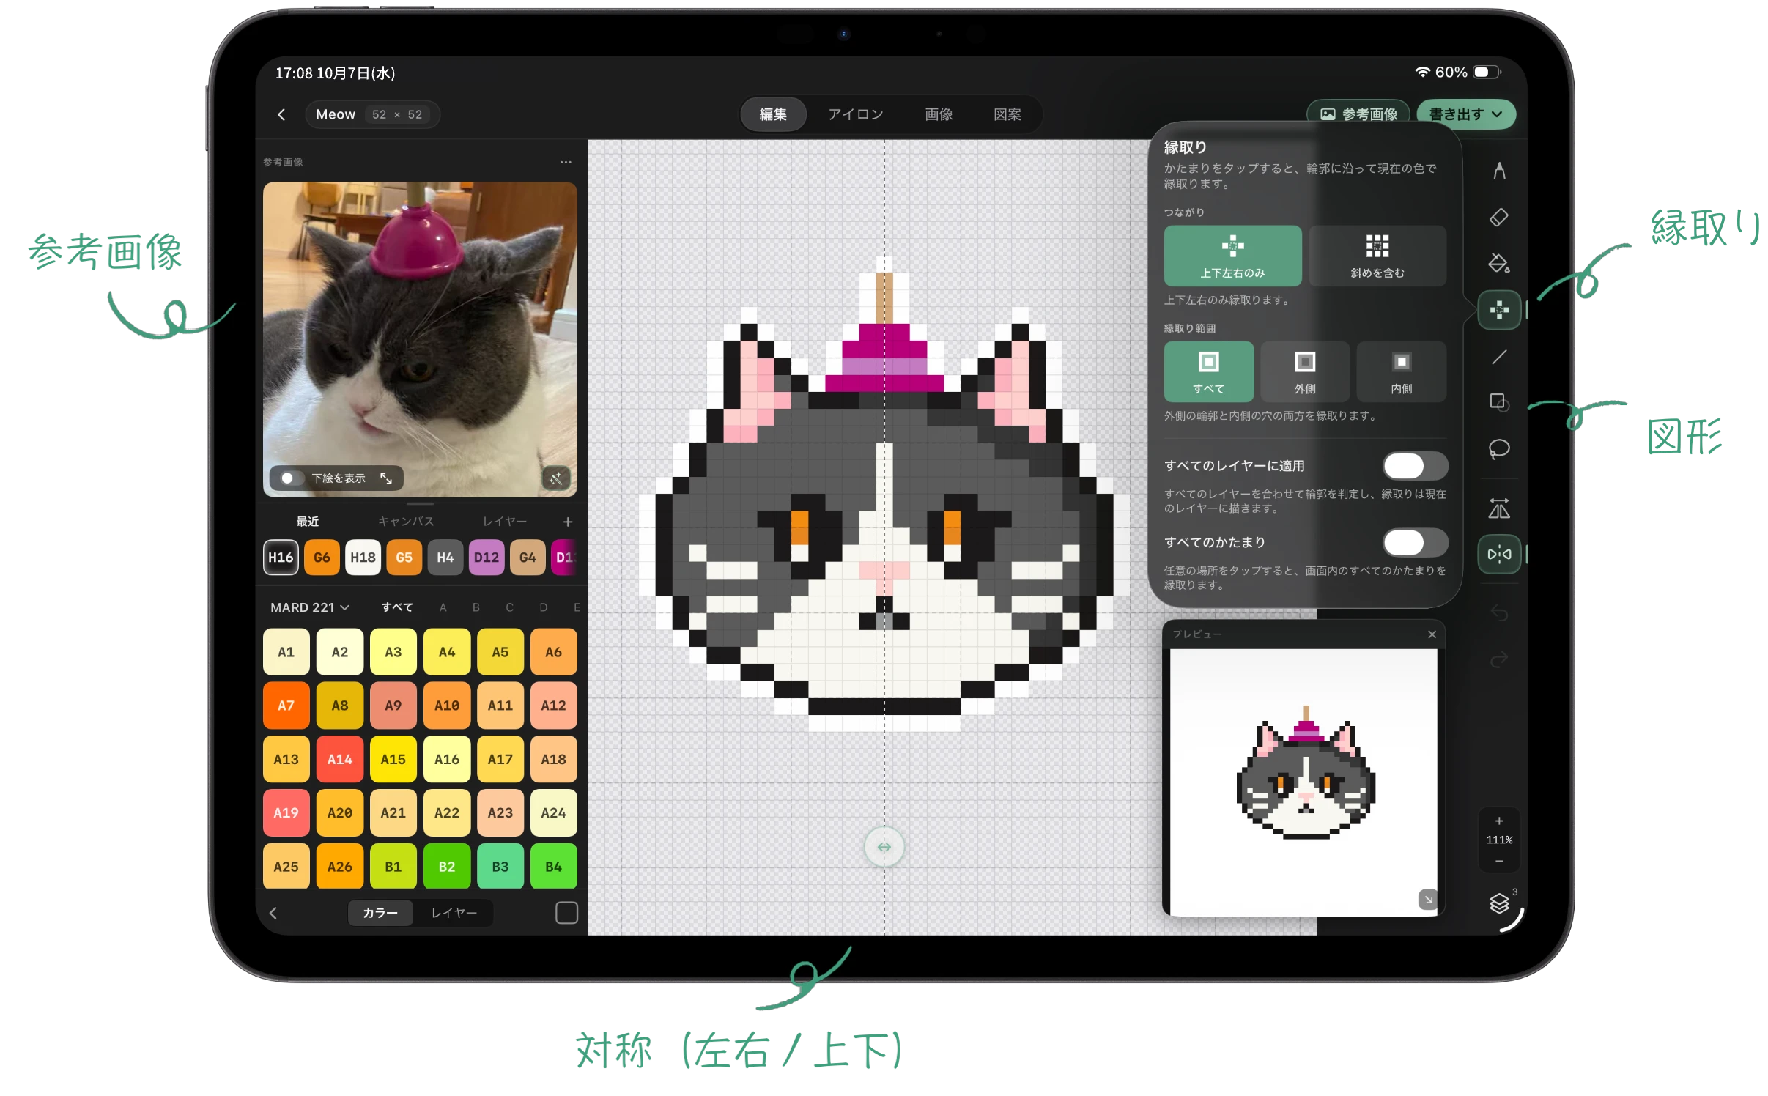The image size is (1768, 1096).
Task: Toggle the symmetry tool icon
Action: click(x=1498, y=554)
